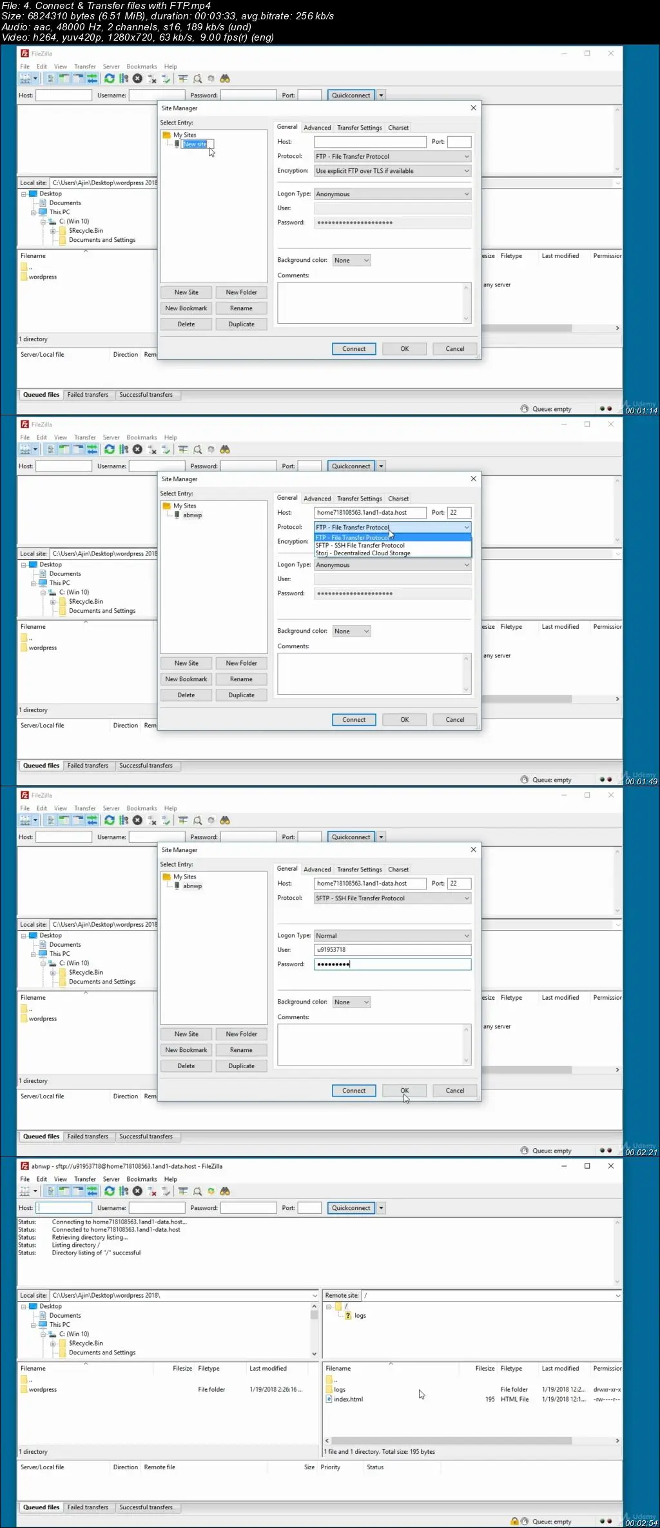Viewport: 660px width, 1528px height.
Task: Click C: (Win 10) drive icon in abnwp window
Action: coord(53,1334)
